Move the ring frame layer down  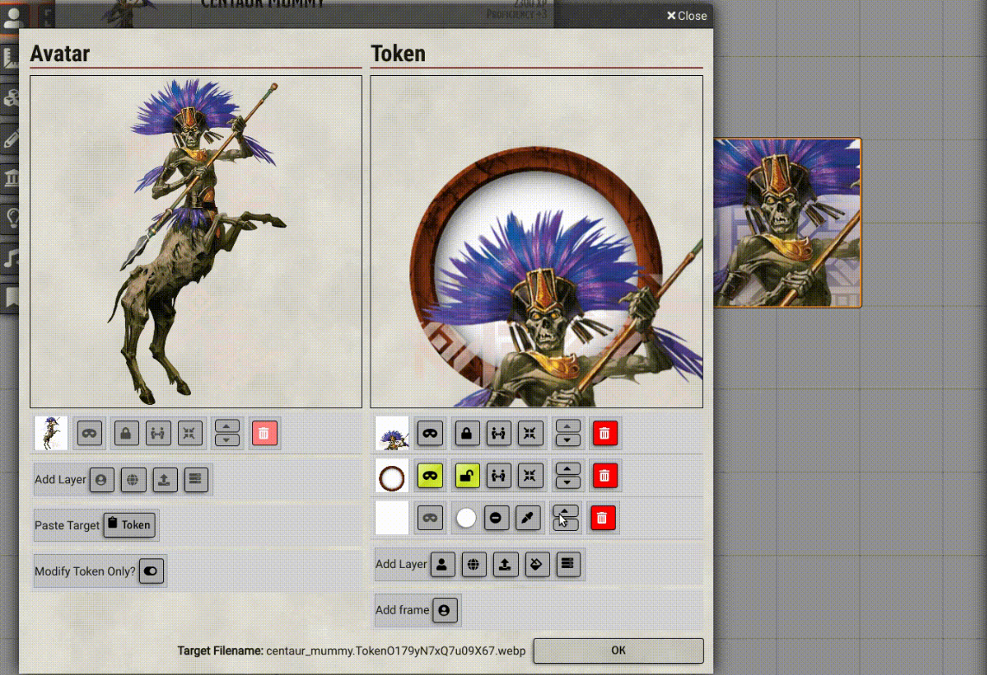click(x=567, y=482)
